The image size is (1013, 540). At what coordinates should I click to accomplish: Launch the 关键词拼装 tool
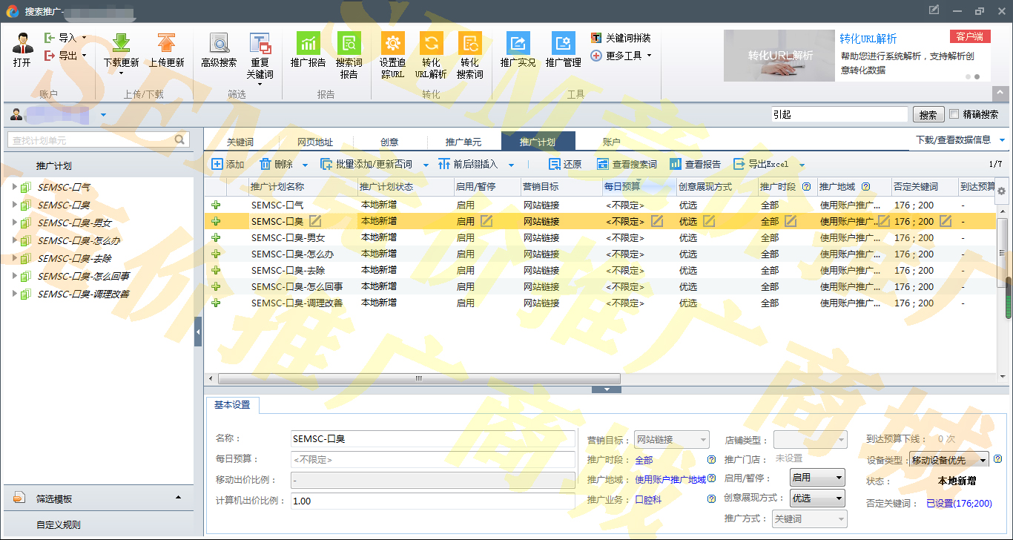click(621, 38)
